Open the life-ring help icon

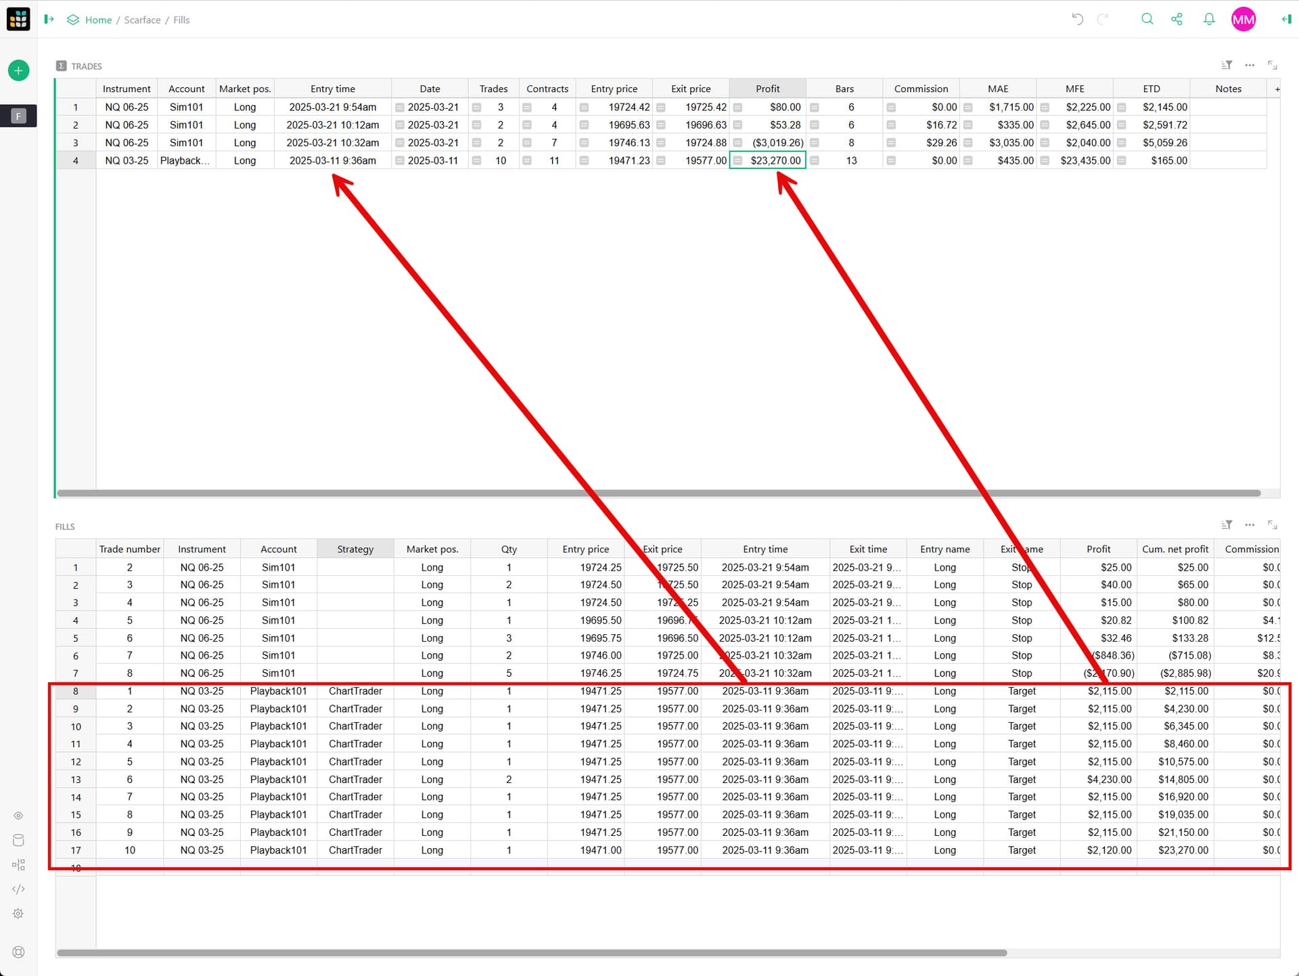click(x=18, y=952)
